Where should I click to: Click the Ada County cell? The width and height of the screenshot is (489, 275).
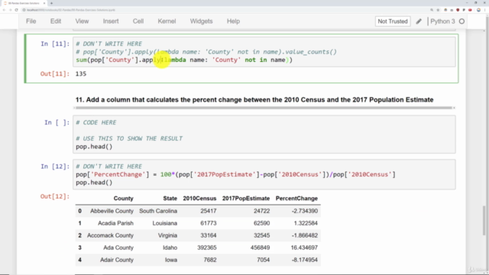click(118, 247)
